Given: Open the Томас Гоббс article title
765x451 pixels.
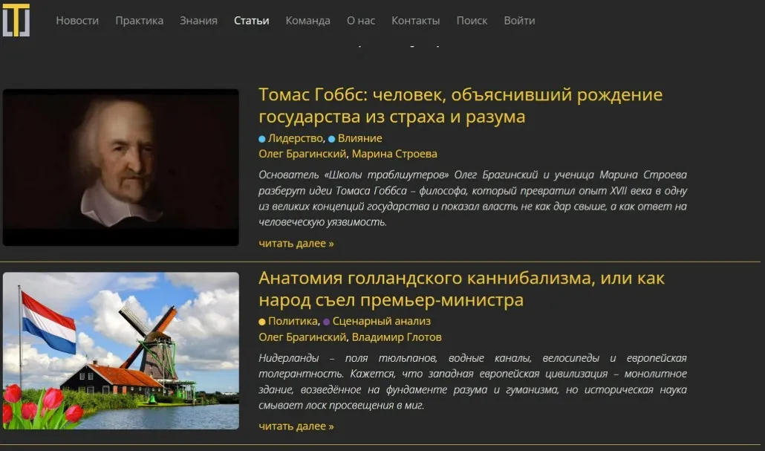Looking at the screenshot, I should [460, 106].
